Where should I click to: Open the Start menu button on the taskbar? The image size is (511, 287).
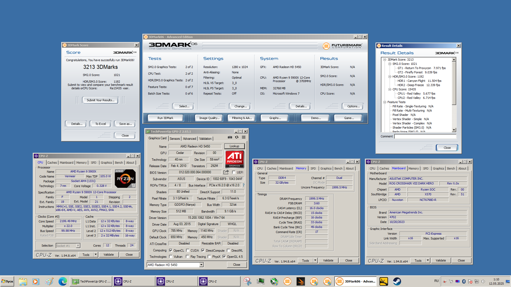7,281
